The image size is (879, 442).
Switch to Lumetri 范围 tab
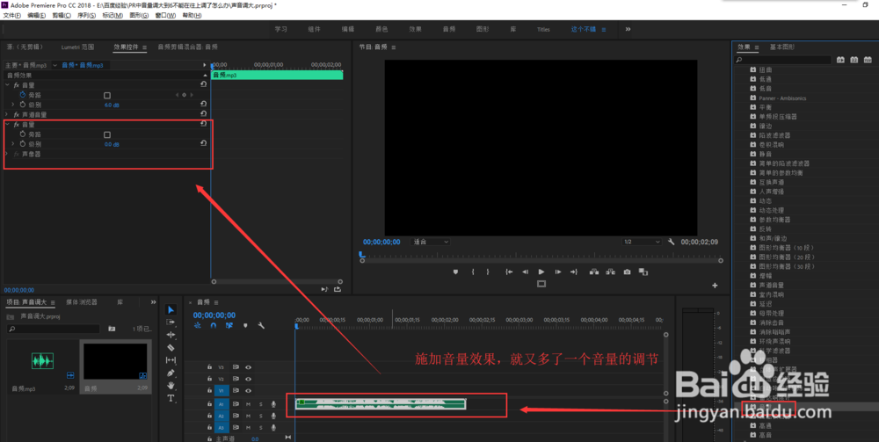(x=78, y=47)
